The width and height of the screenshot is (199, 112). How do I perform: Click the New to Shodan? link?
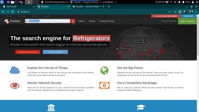coord(169,21)
